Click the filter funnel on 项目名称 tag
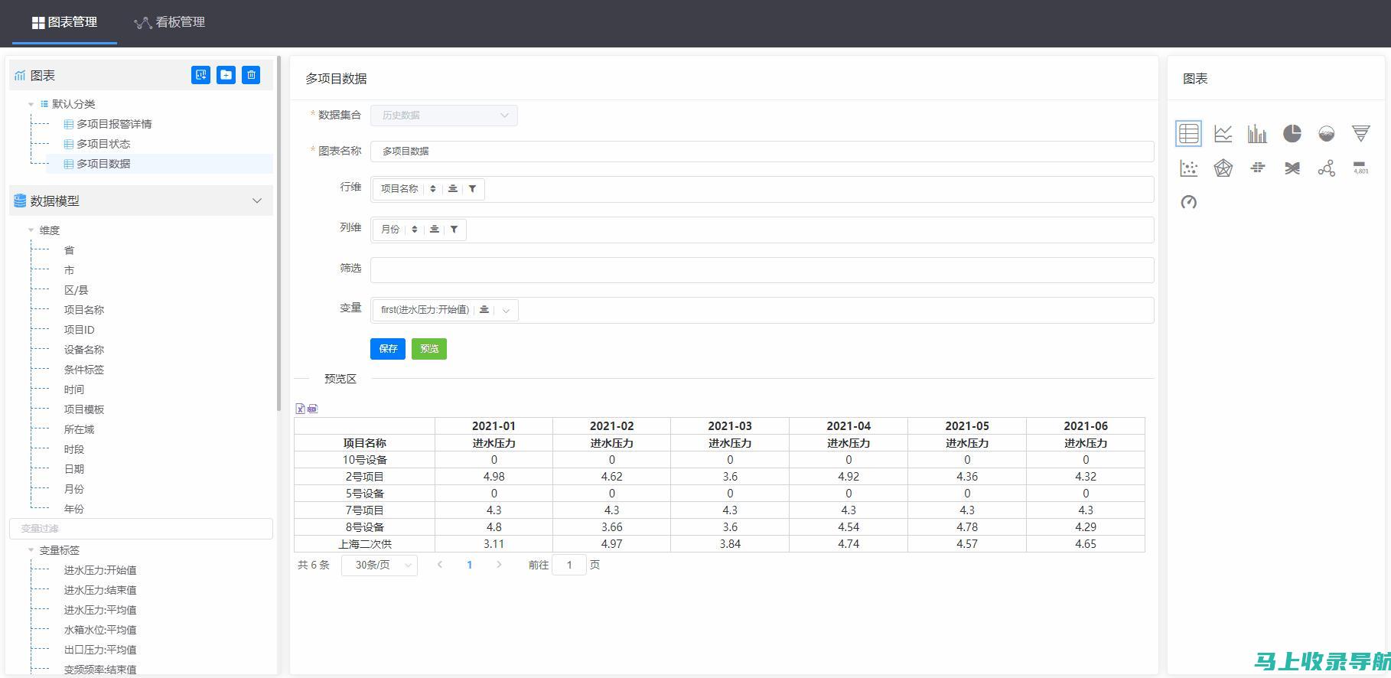Image resolution: width=1391 pixels, height=678 pixels. coord(473,189)
